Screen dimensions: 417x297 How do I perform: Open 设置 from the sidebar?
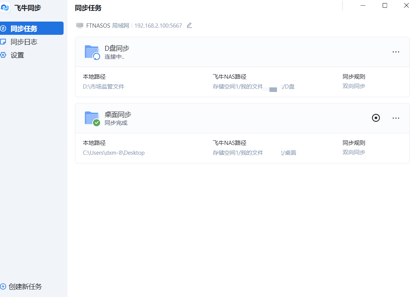pos(20,55)
